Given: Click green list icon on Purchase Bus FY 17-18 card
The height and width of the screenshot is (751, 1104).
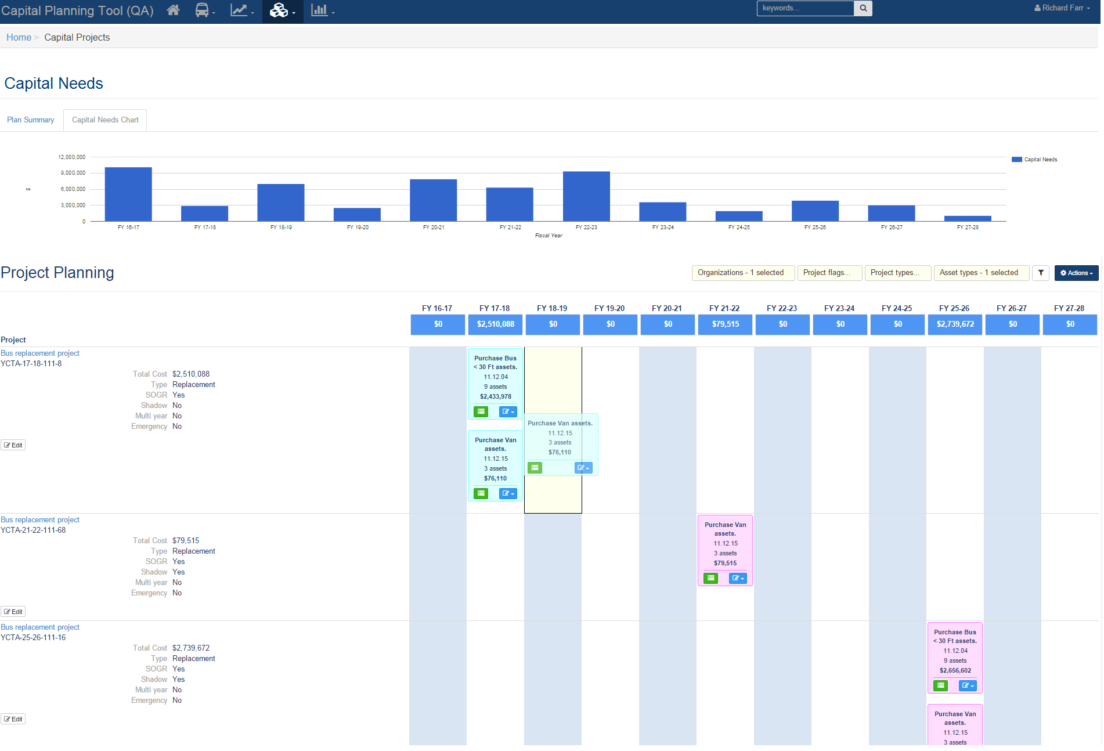Looking at the screenshot, I should point(481,411).
